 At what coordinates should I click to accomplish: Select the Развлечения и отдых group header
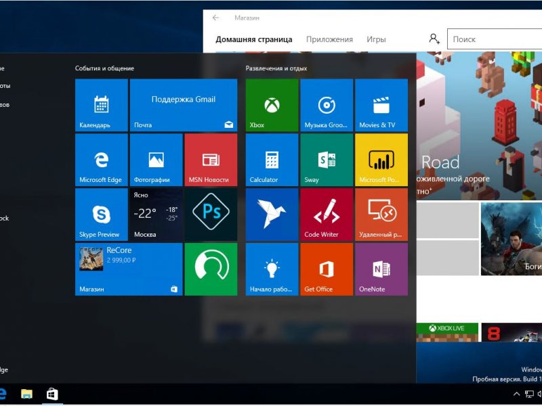tap(276, 68)
